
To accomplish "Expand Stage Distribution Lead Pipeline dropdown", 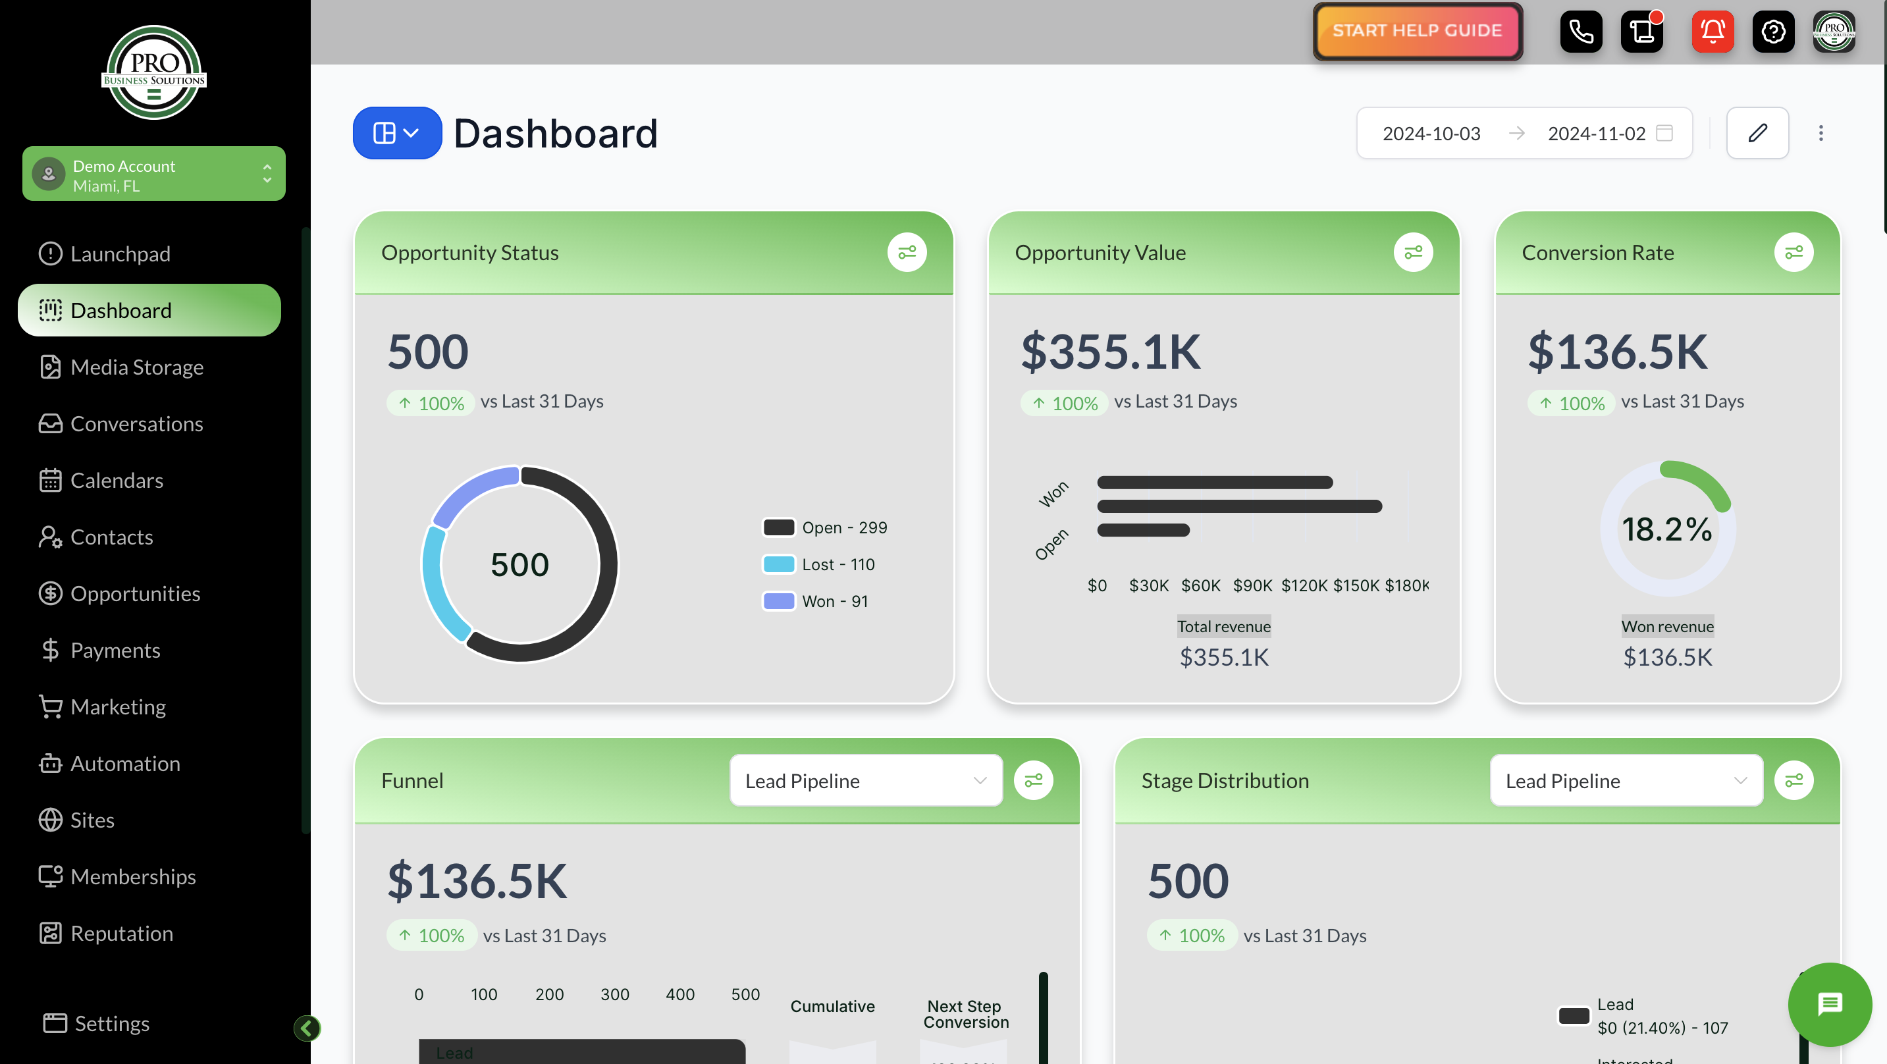I will tap(1626, 781).
